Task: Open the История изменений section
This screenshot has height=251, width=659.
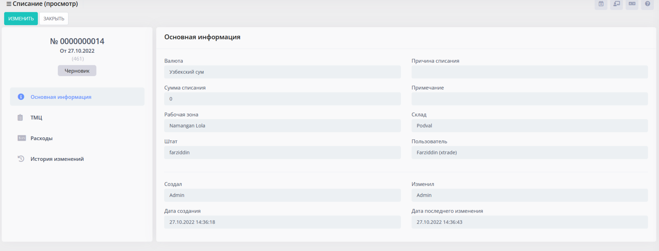Action: point(57,159)
